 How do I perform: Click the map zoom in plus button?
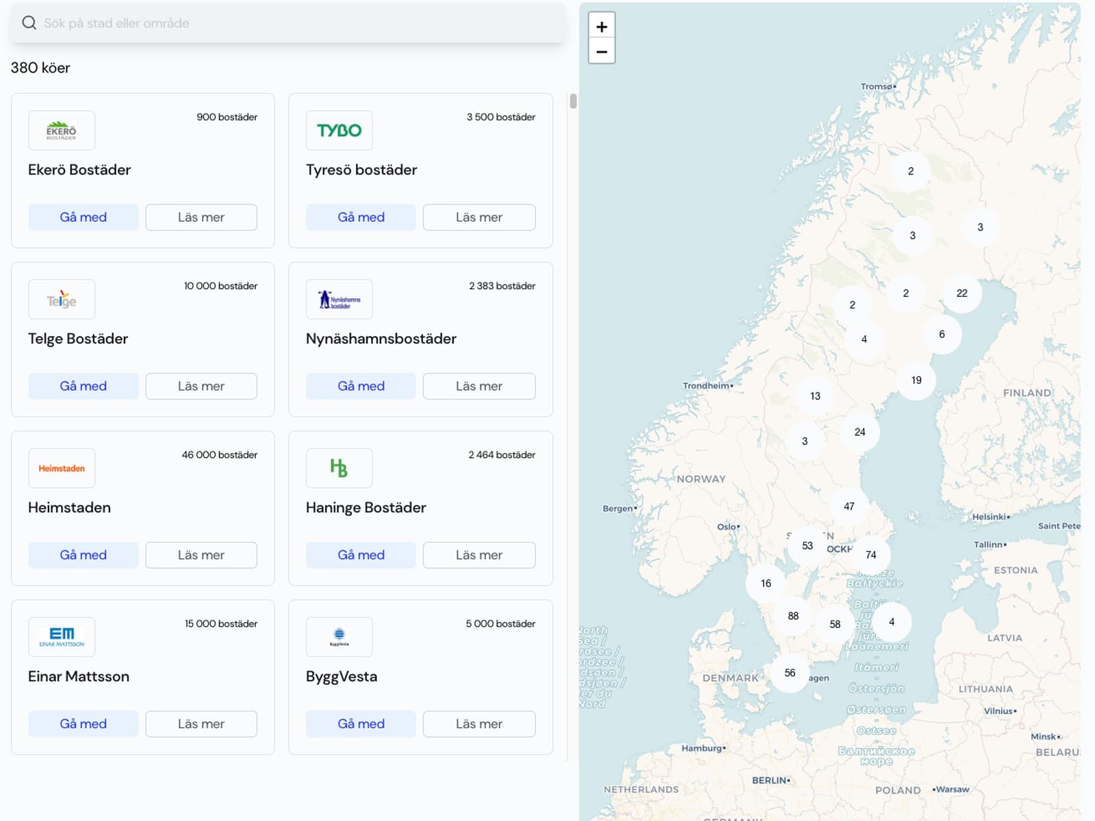coord(602,27)
